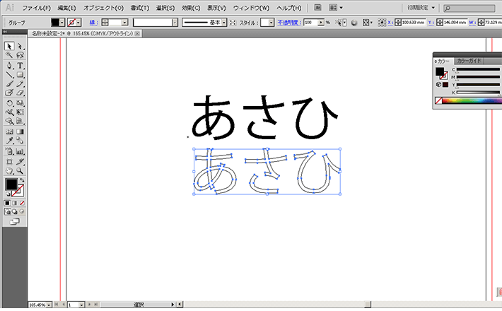The height and width of the screenshot is (311, 502).
Task: Select the Eyedropper tool
Action: tap(9, 141)
